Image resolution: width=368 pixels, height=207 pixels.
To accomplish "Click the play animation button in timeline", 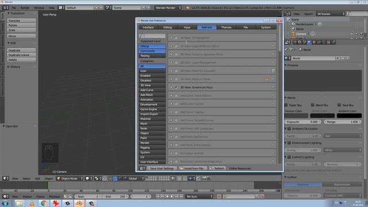I will 172,197.
